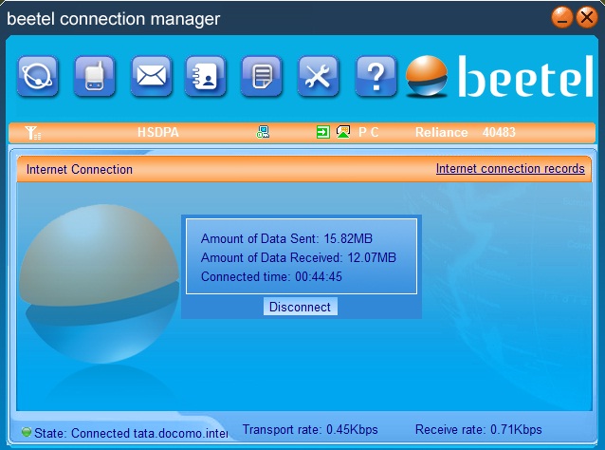
Task: Click the State: Connected status text
Action: point(131,433)
